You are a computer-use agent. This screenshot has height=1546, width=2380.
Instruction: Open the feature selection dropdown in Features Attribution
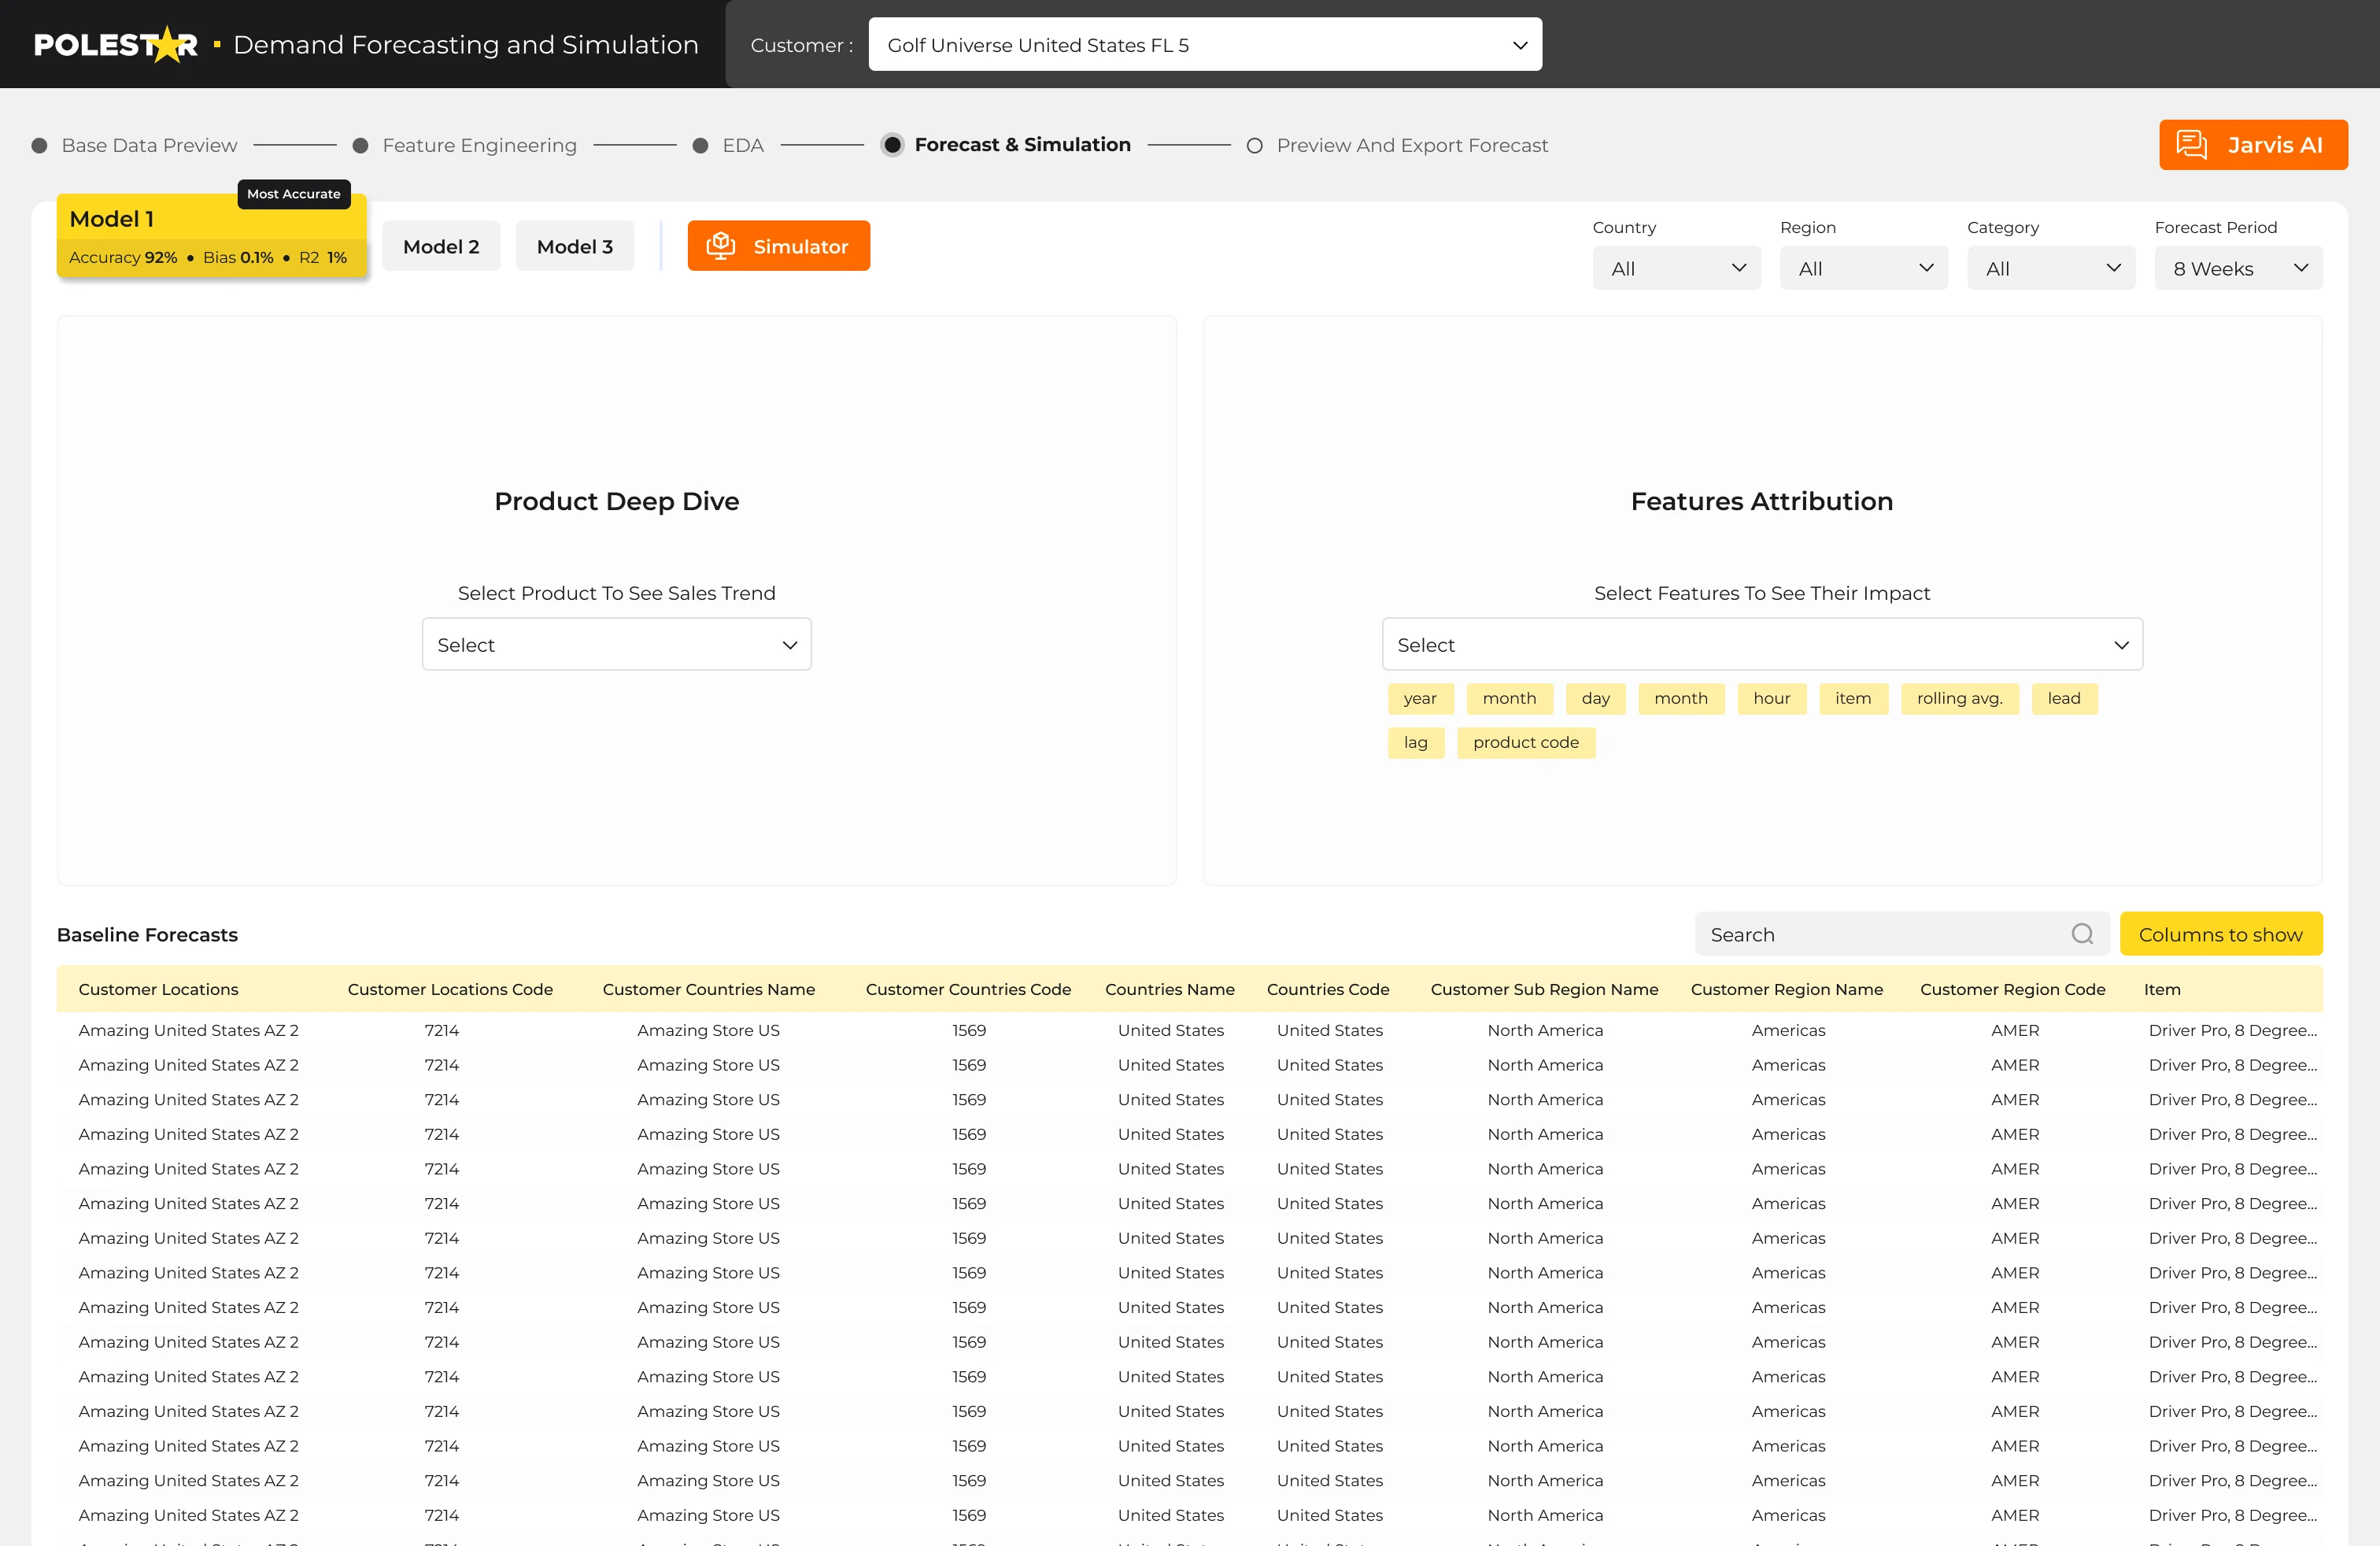(x=1762, y=643)
